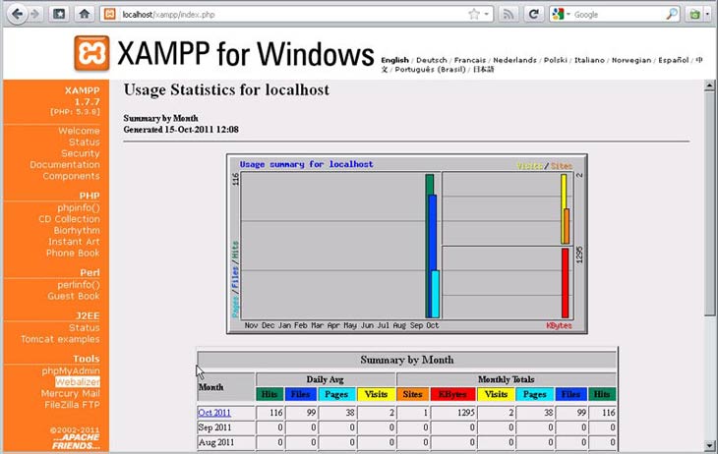Open Status under the J2EE section

click(85, 327)
